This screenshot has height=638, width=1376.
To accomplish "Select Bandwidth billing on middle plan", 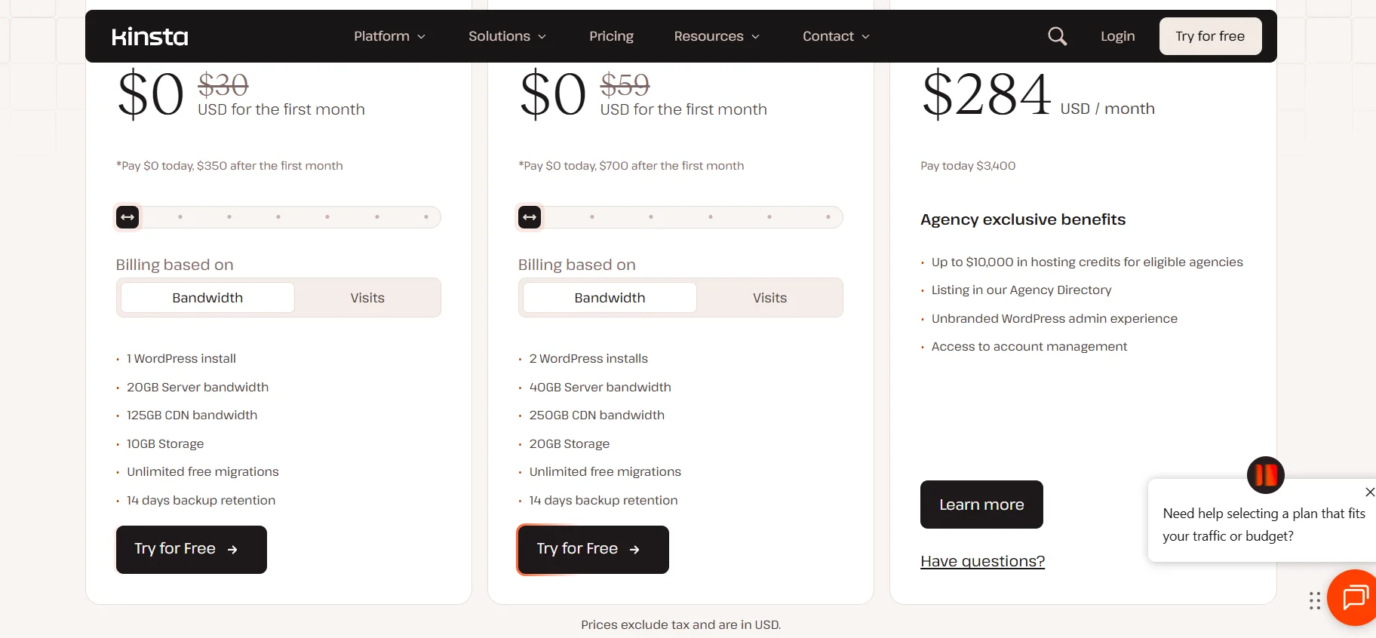I will [609, 297].
